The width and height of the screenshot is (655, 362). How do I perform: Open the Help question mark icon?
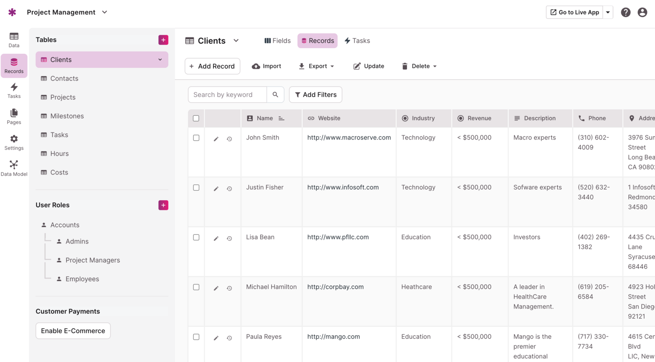[626, 12]
